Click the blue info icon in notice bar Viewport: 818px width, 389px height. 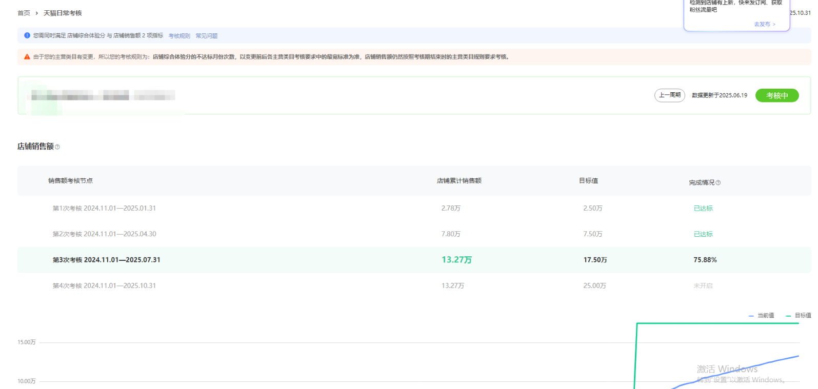[27, 36]
